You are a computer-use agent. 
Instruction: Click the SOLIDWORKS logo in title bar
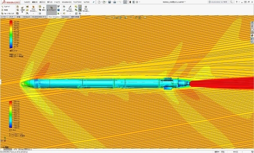[x=11, y=2]
